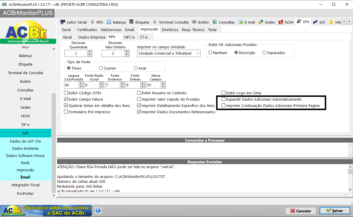Open Integrador Fiscal in sidebar
Image resolution: width=353 pixels, height=217 pixels.
click(x=26, y=185)
